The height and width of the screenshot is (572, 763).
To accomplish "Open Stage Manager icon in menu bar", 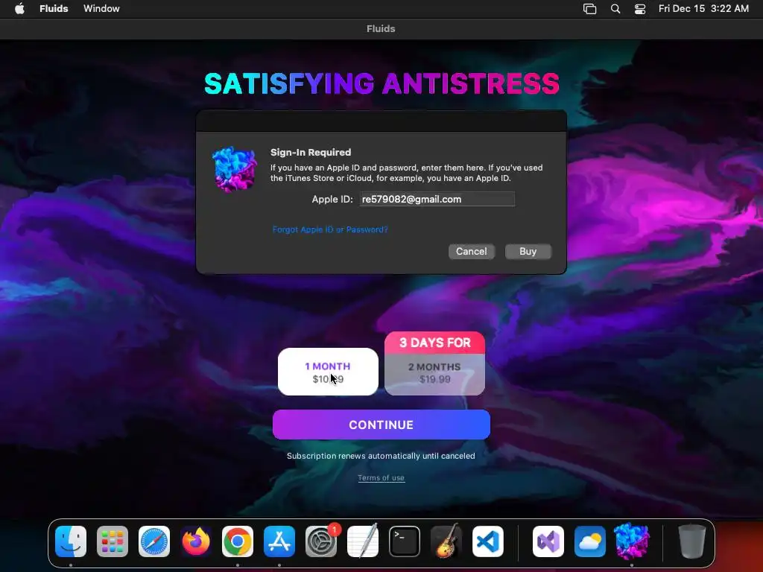I will [x=589, y=9].
